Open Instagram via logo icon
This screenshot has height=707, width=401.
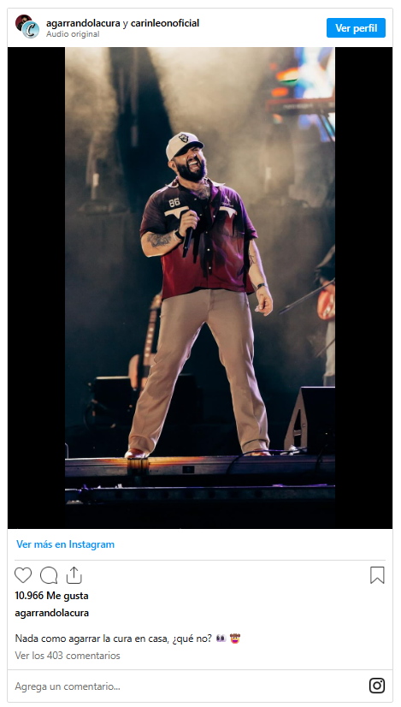pos(377,686)
